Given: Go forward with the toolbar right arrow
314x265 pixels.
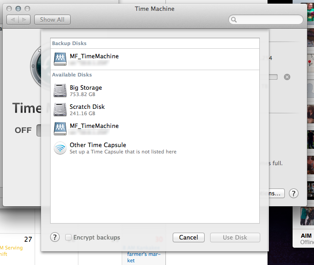Looking at the screenshot, I should (25, 20).
